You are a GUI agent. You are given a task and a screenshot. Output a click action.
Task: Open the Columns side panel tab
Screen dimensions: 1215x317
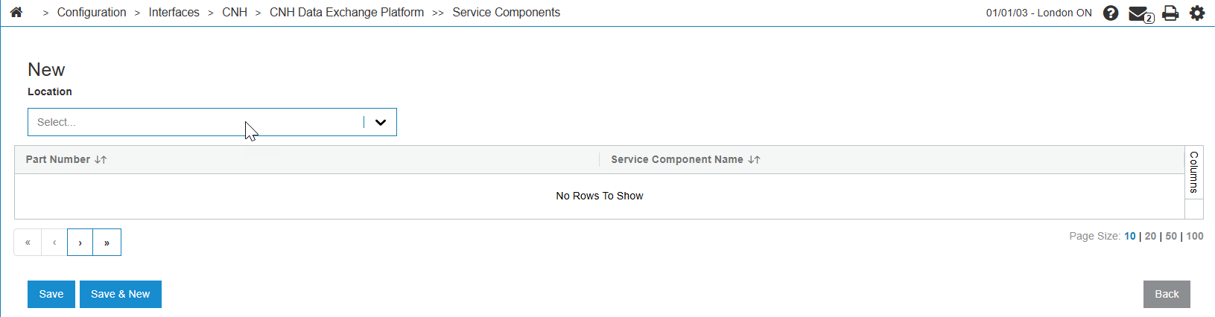pos(1193,172)
